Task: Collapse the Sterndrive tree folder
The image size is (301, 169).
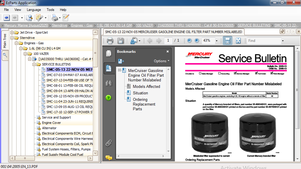Action: [x=12, y=38]
